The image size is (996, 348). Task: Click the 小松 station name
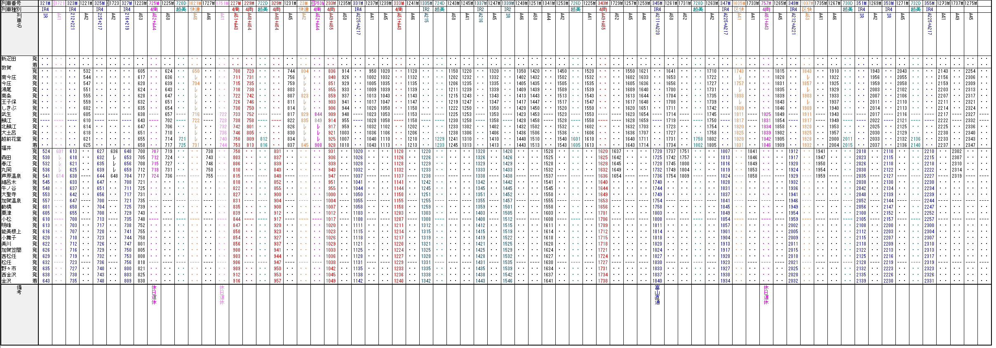(6, 219)
